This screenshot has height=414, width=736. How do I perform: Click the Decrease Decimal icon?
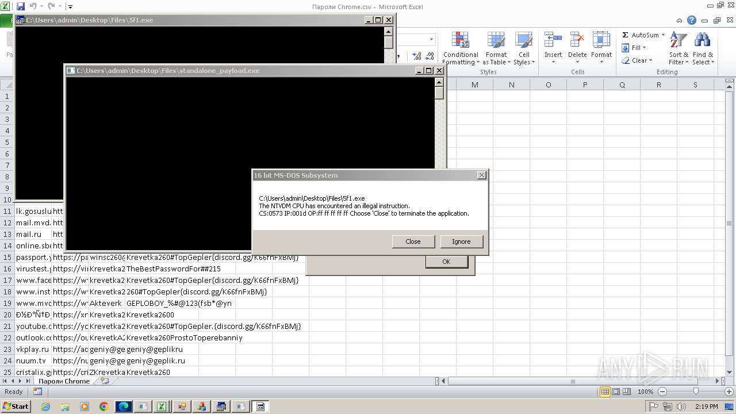point(430,56)
